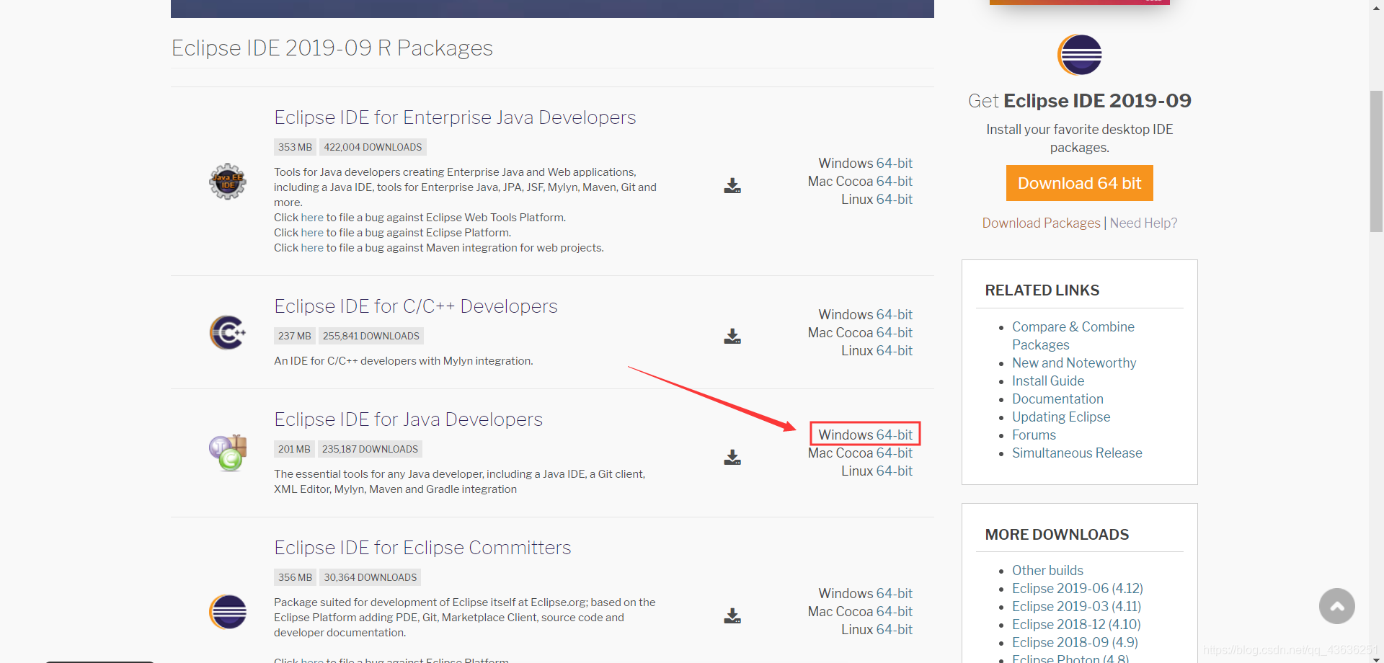This screenshot has width=1384, height=663.
Task: Click the RELATED LINKS heading
Action: pyautogui.click(x=1042, y=290)
